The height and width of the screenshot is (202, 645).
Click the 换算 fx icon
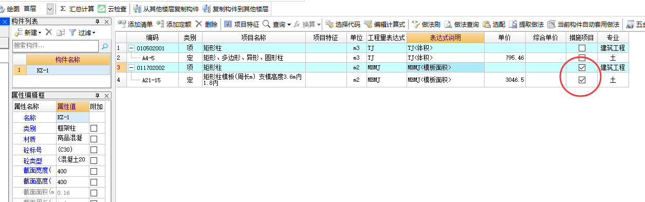point(297,24)
